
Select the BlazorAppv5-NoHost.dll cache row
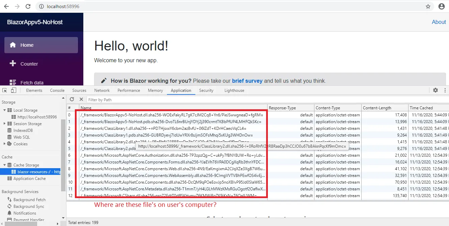click(258, 115)
